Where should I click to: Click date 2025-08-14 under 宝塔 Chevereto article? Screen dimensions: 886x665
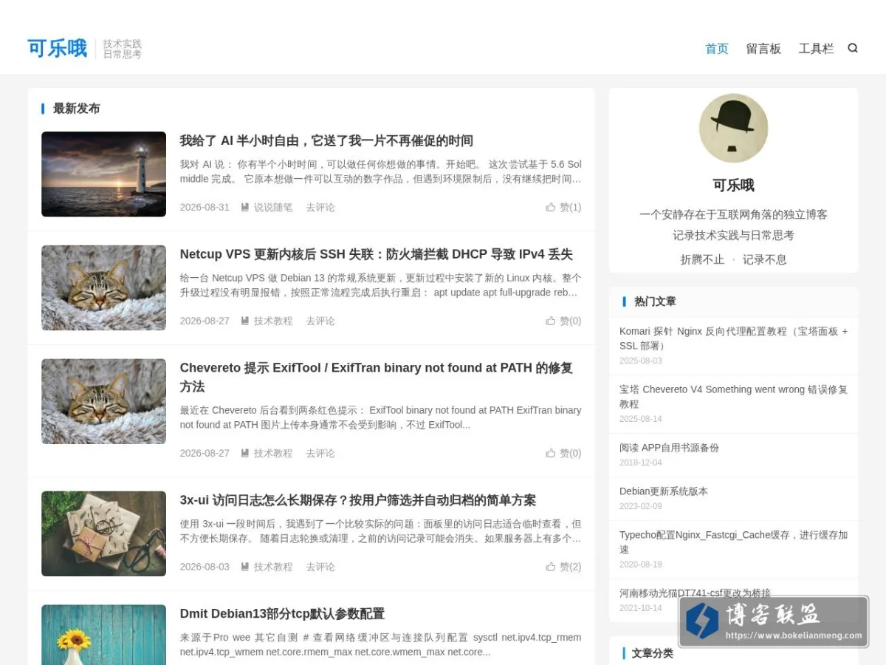point(641,419)
